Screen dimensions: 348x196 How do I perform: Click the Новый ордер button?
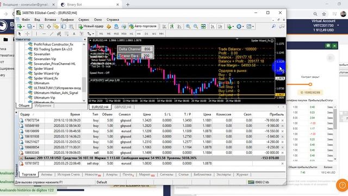pos(91,27)
